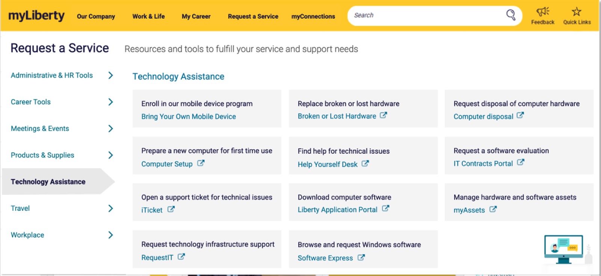Click external link icon beside RequestIT

coord(181,256)
